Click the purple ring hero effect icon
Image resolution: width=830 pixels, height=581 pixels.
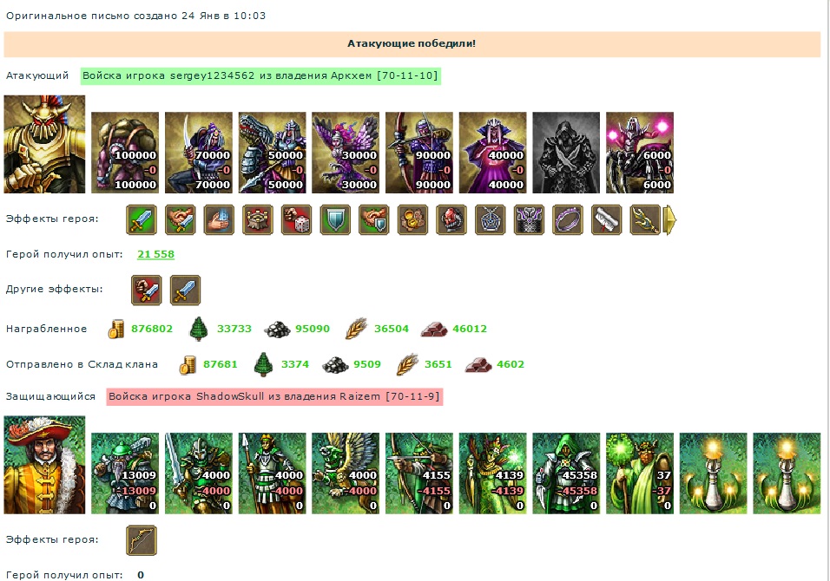568,219
